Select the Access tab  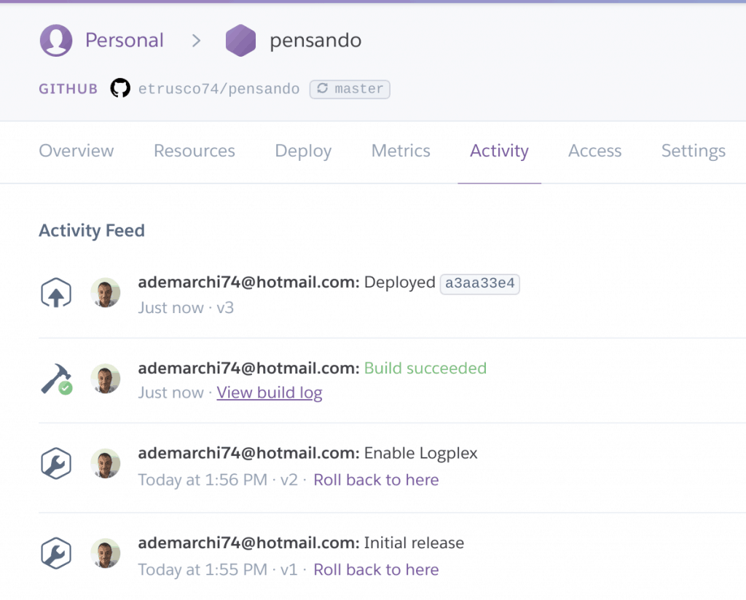point(594,151)
